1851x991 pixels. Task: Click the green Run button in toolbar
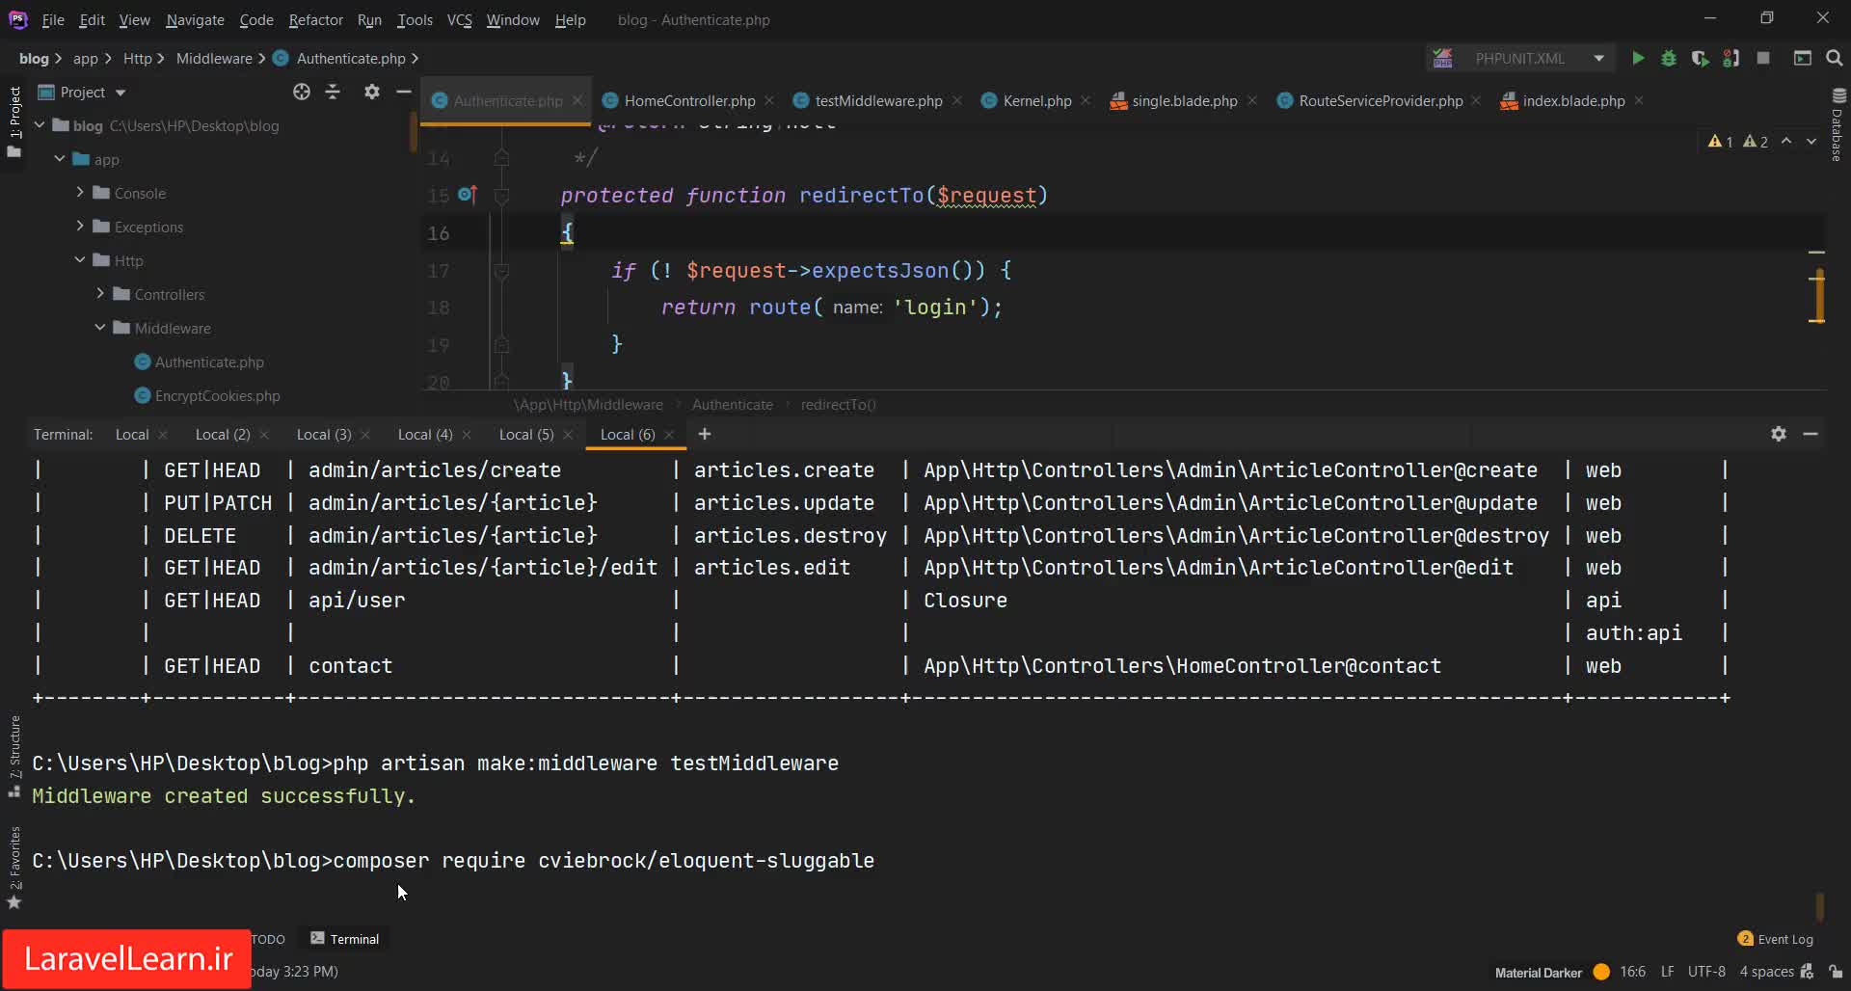click(1637, 58)
